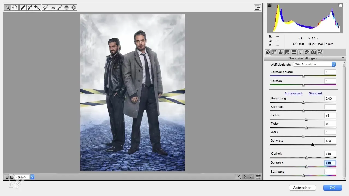
Task: Toggle highlight clipping warning in histogram
Action: coord(341,5)
